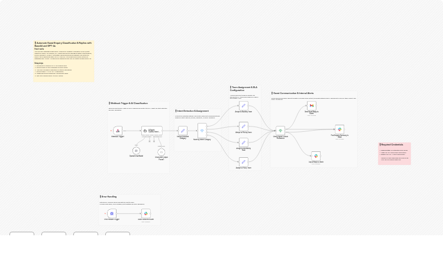Open the Assign to Booking Team node
The image size is (443, 266).
click(x=243, y=106)
